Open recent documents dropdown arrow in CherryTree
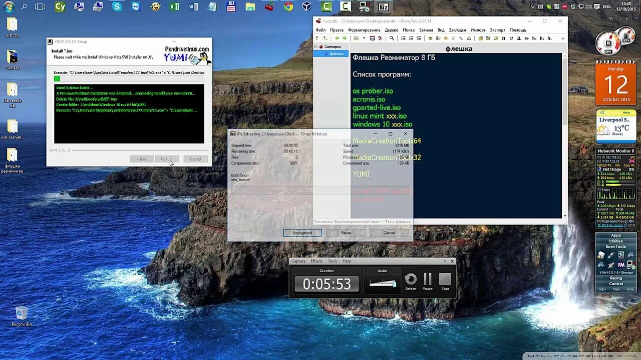 tap(364, 38)
